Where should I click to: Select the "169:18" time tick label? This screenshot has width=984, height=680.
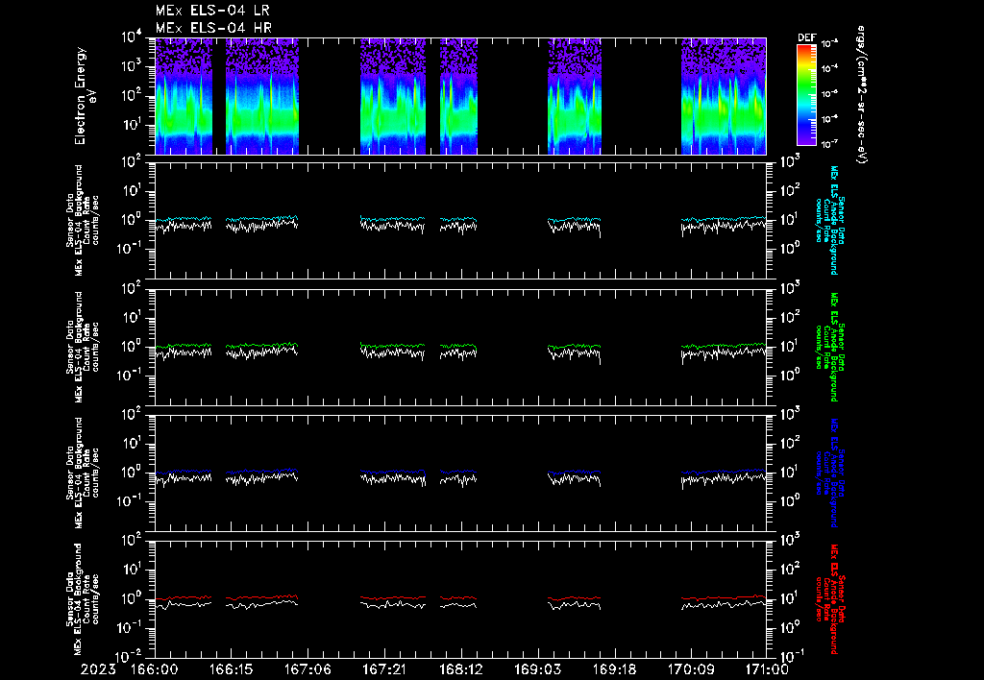614,670
